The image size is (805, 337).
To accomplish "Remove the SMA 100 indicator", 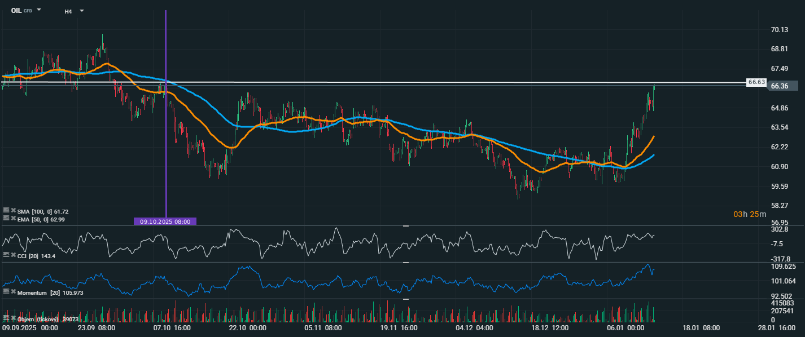I will pyautogui.click(x=13, y=211).
